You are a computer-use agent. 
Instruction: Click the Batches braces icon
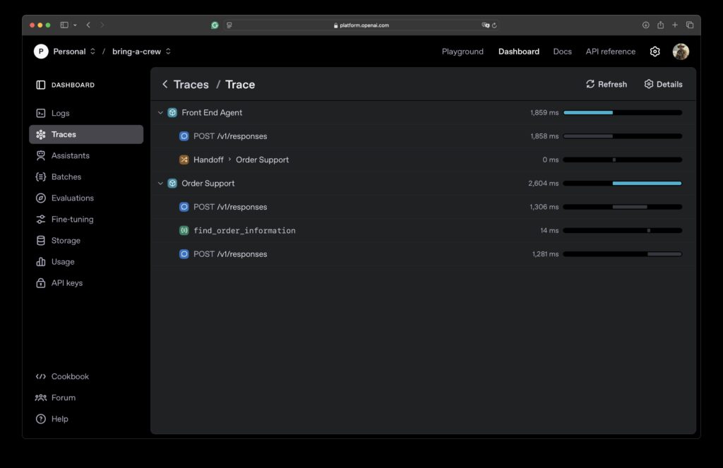(x=40, y=176)
